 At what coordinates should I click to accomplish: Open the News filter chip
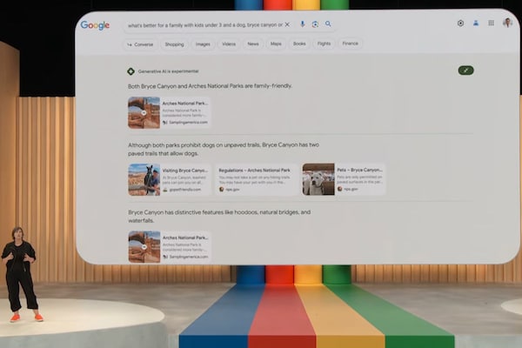(x=253, y=43)
